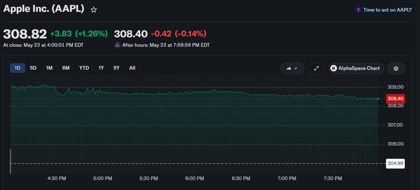
Task: Click the At close May 22 timestamp
Action: [x=43, y=45]
